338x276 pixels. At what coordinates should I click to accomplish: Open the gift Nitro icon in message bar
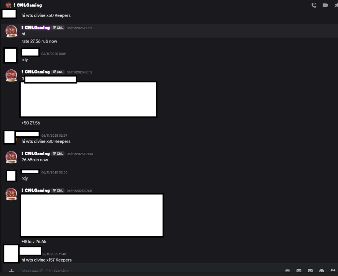[287, 271]
